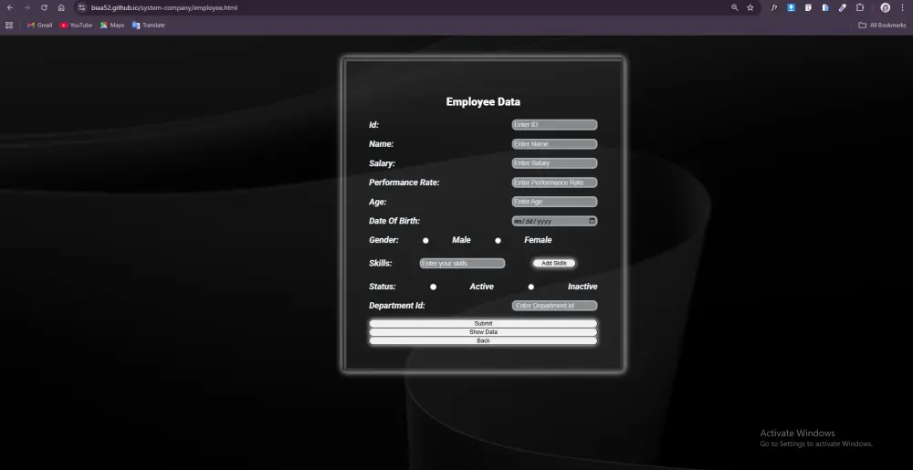This screenshot has width=913, height=470.
Task: Focus the Enter Performance Rate field
Action: point(554,182)
